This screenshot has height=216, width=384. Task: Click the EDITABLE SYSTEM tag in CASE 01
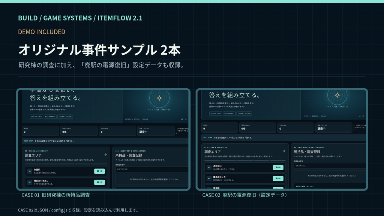tap(65, 117)
